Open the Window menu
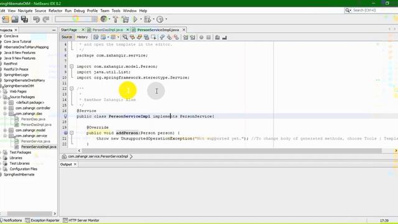The width and height of the screenshot is (398, 224). click(x=130, y=11)
